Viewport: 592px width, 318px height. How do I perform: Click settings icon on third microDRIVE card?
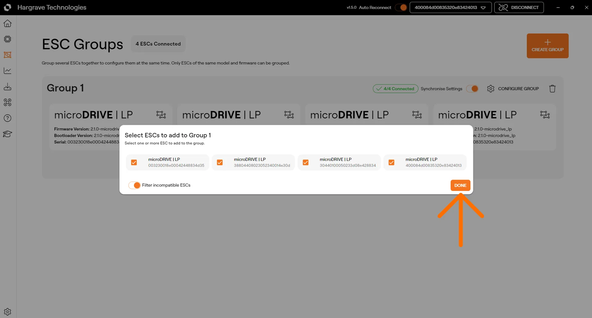pos(417,115)
